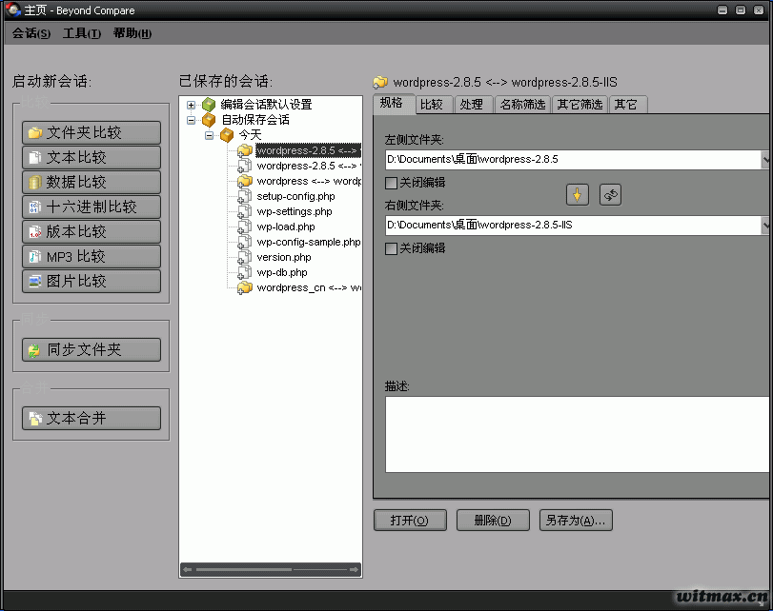Select the wp-settings.php session
Viewport: 773px width, 611px height.
tap(295, 211)
